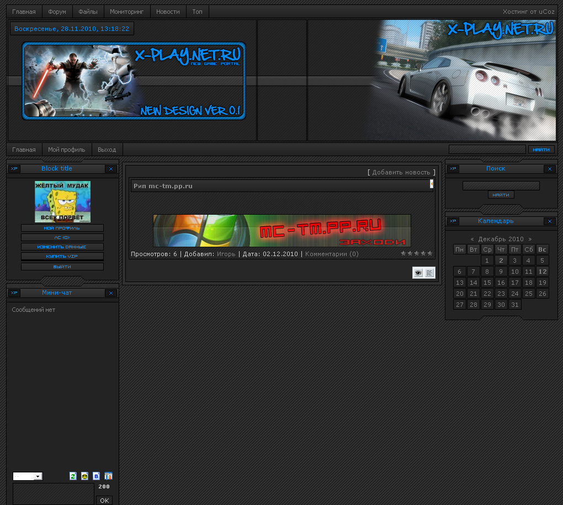The width and height of the screenshot is (563, 505).
Task: Open the Мониторинг menu item
Action: [x=127, y=11]
